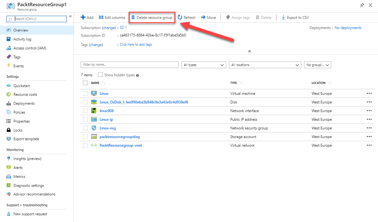Click the Move toolbar button
The height and width of the screenshot is (222, 378).
coord(208,18)
